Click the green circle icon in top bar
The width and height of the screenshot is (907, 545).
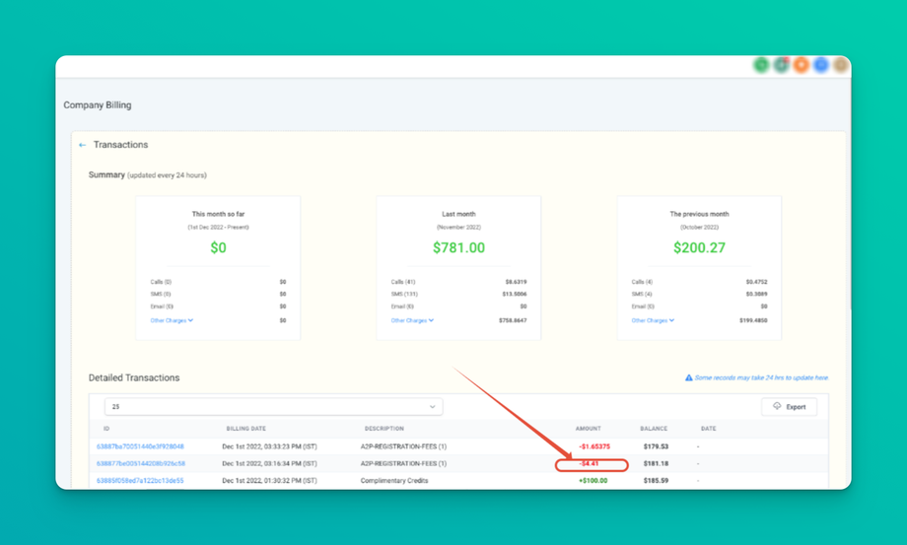click(x=761, y=65)
